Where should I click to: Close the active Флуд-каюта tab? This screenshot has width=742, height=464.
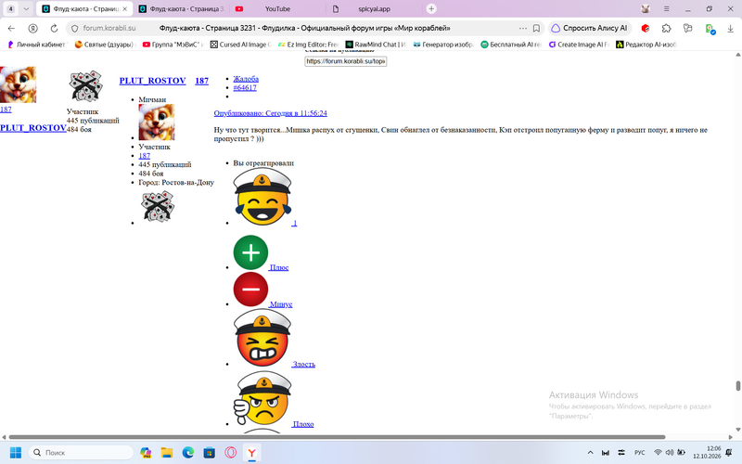[125, 9]
